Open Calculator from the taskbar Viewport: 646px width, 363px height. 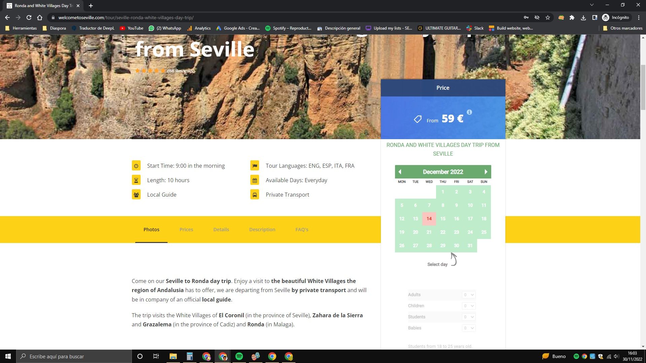190,356
